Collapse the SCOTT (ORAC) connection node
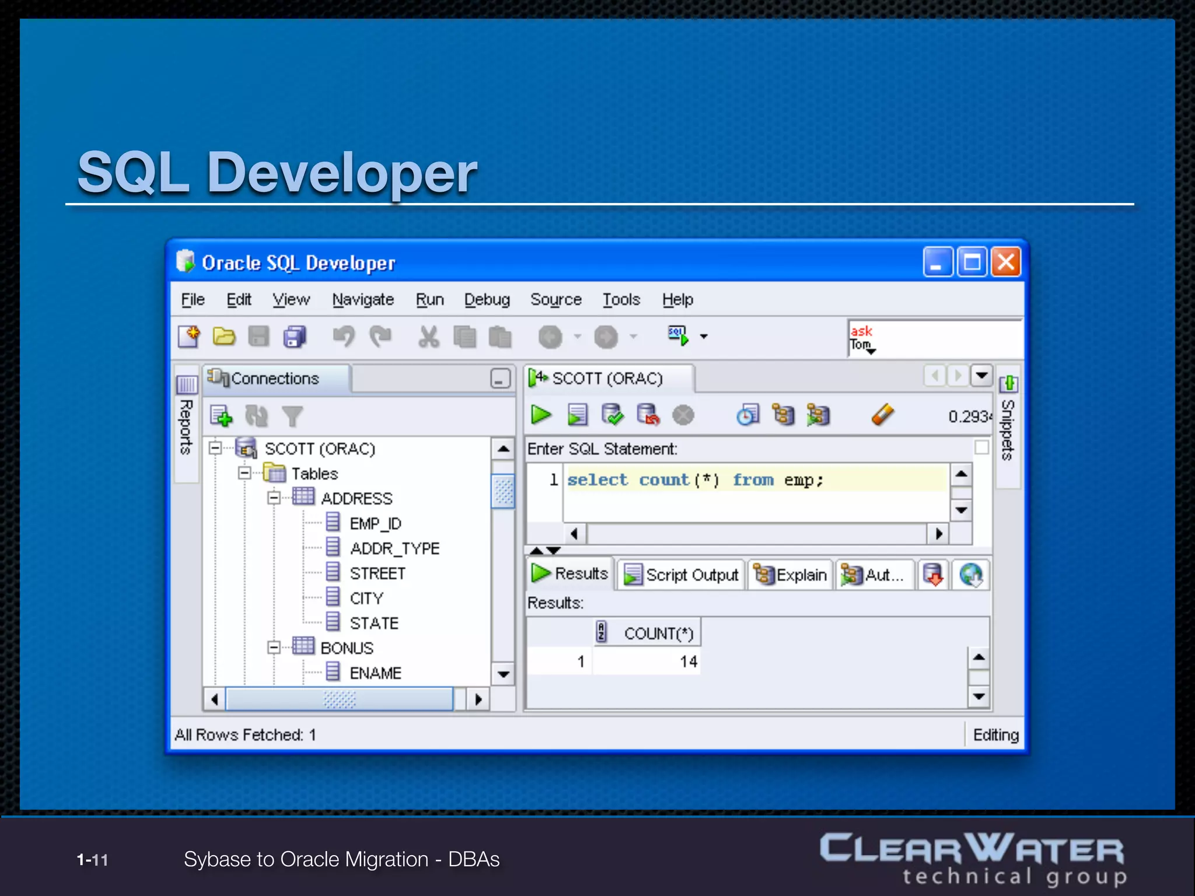Image resolution: width=1195 pixels, height=896 pixels. (x=215, y=448)
